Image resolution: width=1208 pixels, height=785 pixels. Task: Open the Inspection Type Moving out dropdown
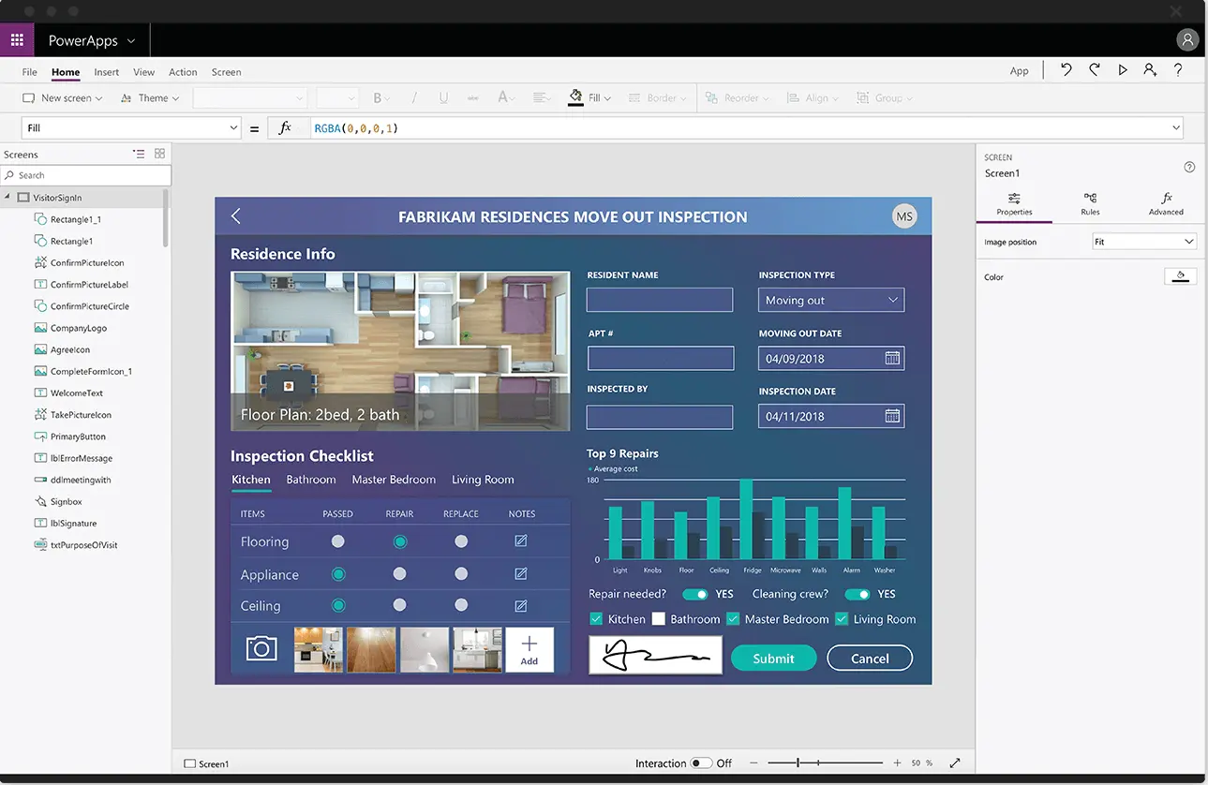(831, 300)
